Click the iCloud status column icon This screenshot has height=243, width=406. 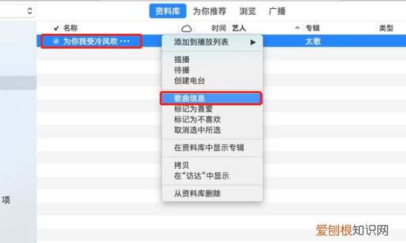187,28
